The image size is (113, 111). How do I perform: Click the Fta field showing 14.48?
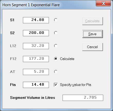[x=36, y=85]
